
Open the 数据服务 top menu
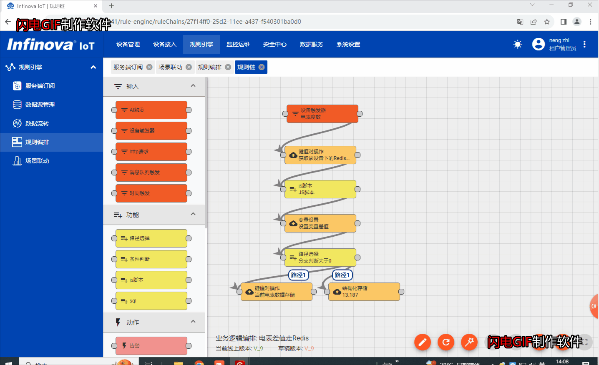[x=312, y=44]
